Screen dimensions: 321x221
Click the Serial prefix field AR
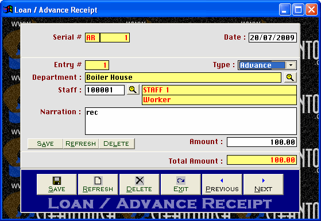click(92, 38)
